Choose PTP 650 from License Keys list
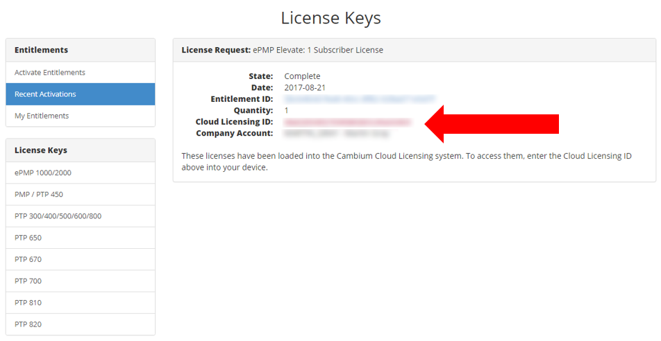 [x=28, y=238]
